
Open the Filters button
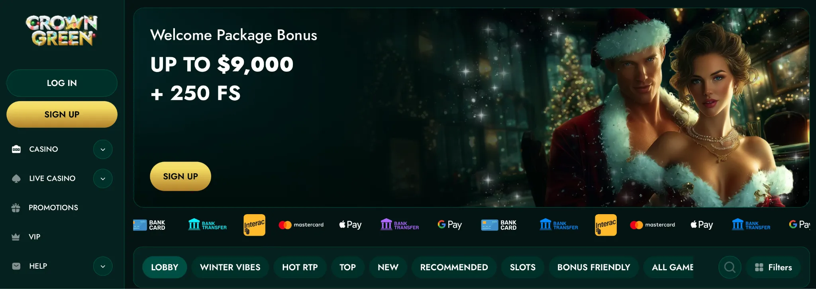tap(773, 267)
